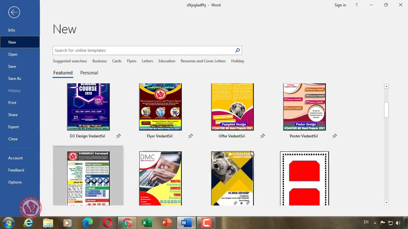Click the search magnifier icon for templates
The image size is (408, 229).
coord(237,50)
